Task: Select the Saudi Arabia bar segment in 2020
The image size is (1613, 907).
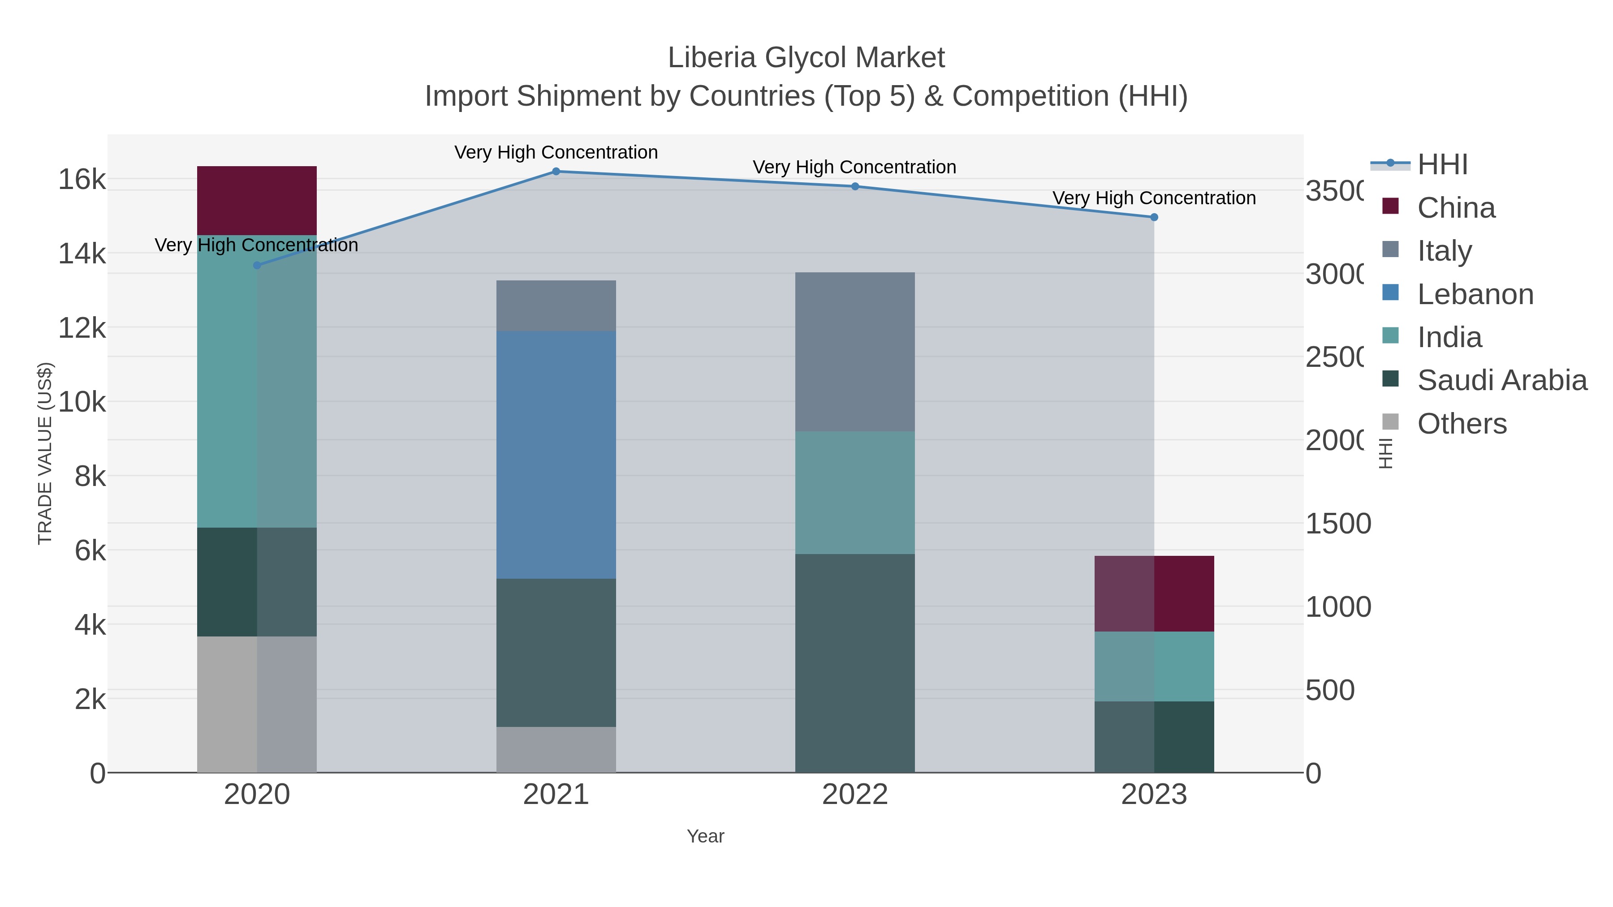Action: point(257,582)
